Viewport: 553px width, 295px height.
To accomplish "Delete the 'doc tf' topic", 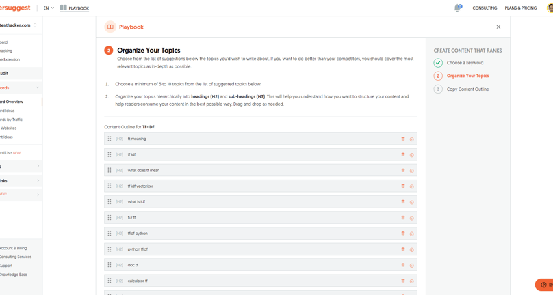I will pos(402,265).
